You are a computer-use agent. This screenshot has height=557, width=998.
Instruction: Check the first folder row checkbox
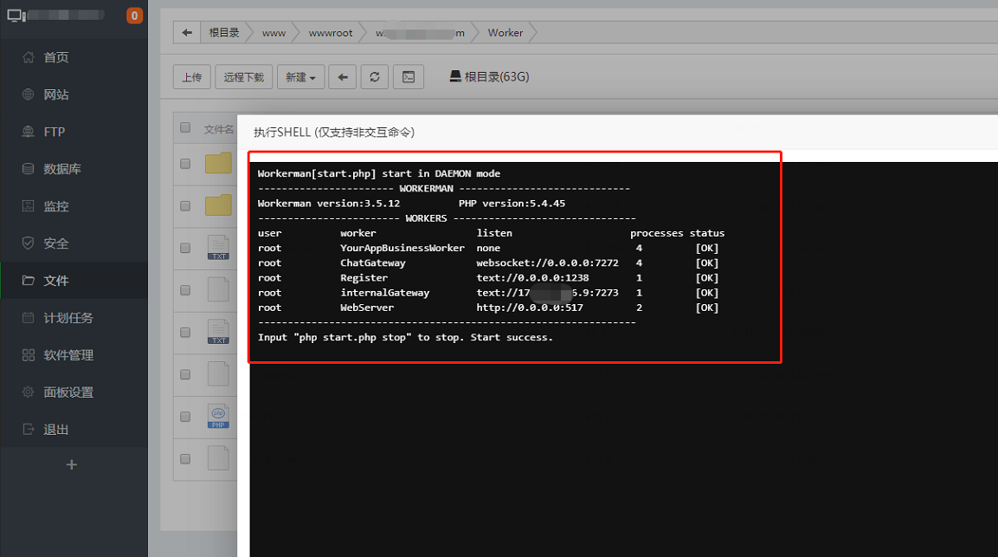pos(185,163)
